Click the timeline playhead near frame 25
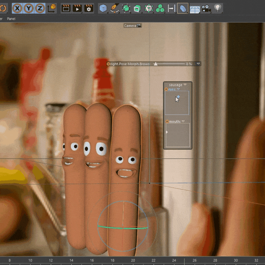The image size is (265, 265). pyautogui.click(x=184, y=261)
